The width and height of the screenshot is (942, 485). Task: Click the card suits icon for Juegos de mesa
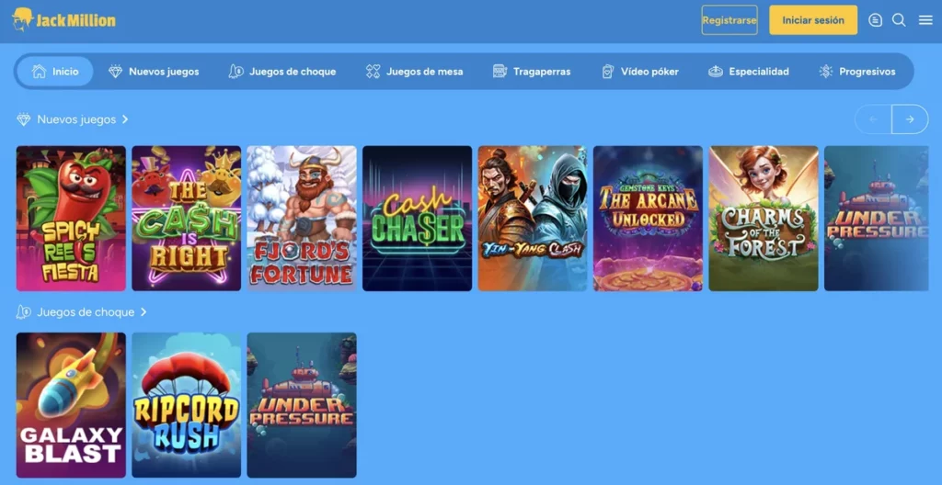click(373, 72)
